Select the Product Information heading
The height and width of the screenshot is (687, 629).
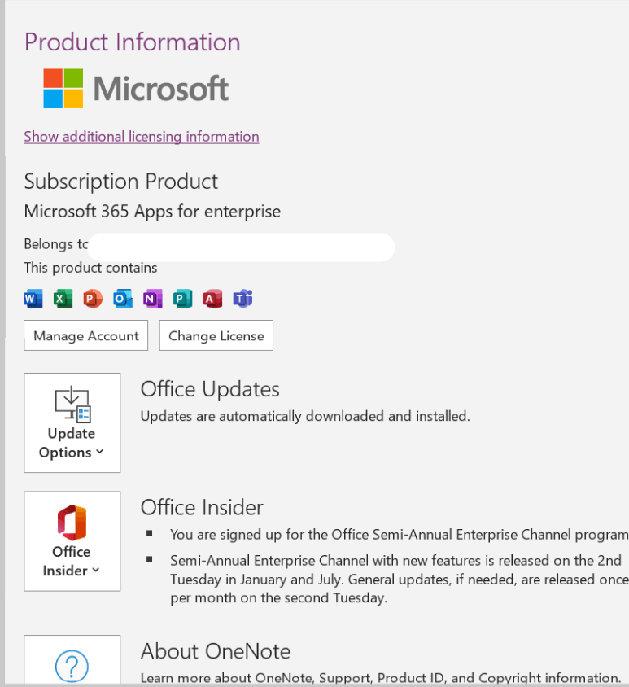point(133,42)
